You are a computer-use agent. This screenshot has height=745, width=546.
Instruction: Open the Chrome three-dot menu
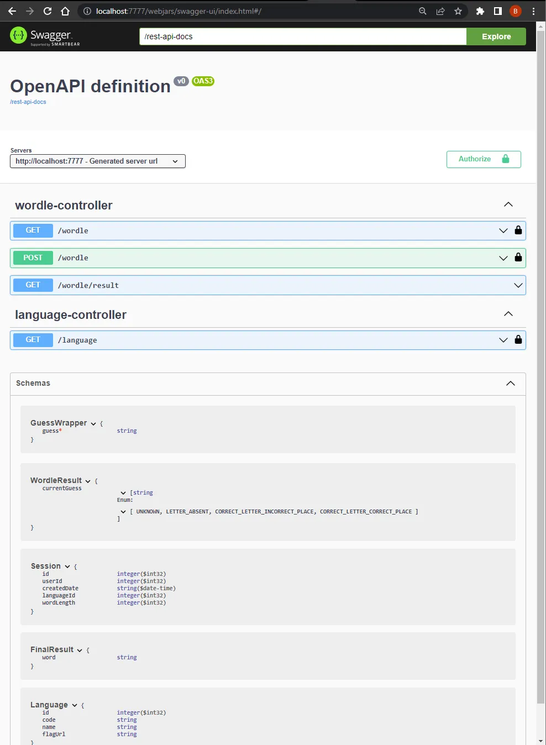(533, 11)
